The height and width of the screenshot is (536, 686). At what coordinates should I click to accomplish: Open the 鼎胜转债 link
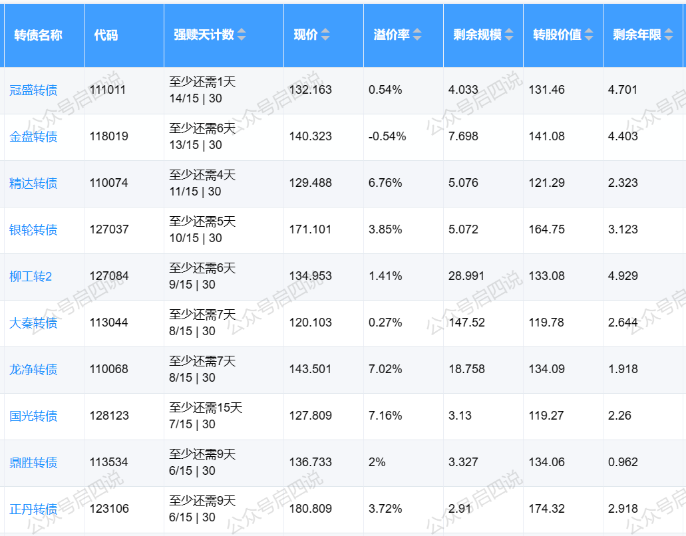[33, 462]
